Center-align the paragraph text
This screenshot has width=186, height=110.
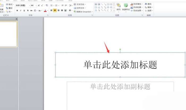pyautogui.click(x=55, y=10)
